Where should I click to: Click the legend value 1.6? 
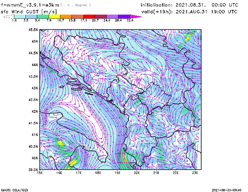coord(14,20)
